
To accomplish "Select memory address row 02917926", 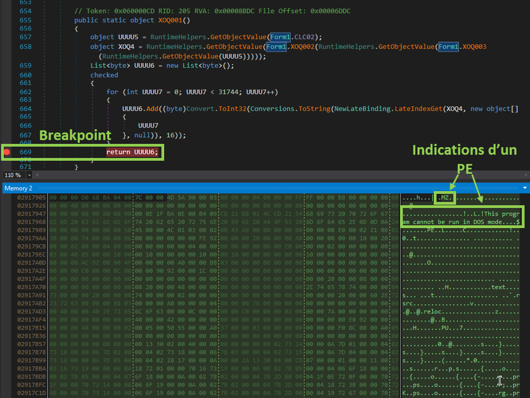I will tap(31, 206).
